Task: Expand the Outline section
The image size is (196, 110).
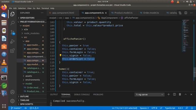Action: click(24, 97)
